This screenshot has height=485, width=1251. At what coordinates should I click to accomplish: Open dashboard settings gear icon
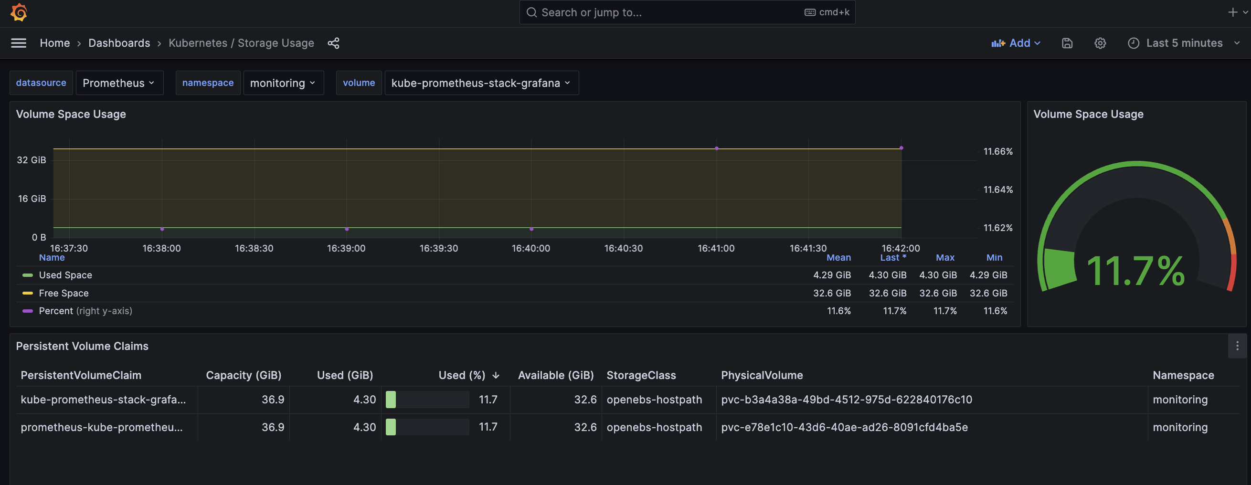(x=1100, y=43)
